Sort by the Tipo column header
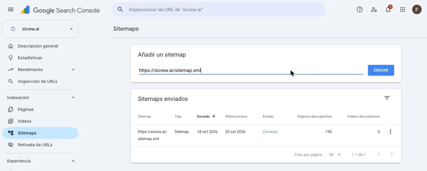Viewport: 427px width, 171px height. click(178, 116)
